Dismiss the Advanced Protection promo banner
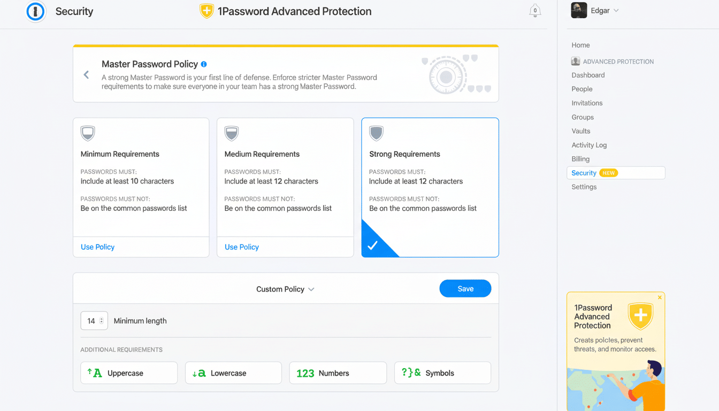The image size is (719, 411). click(x=660, y=297)
